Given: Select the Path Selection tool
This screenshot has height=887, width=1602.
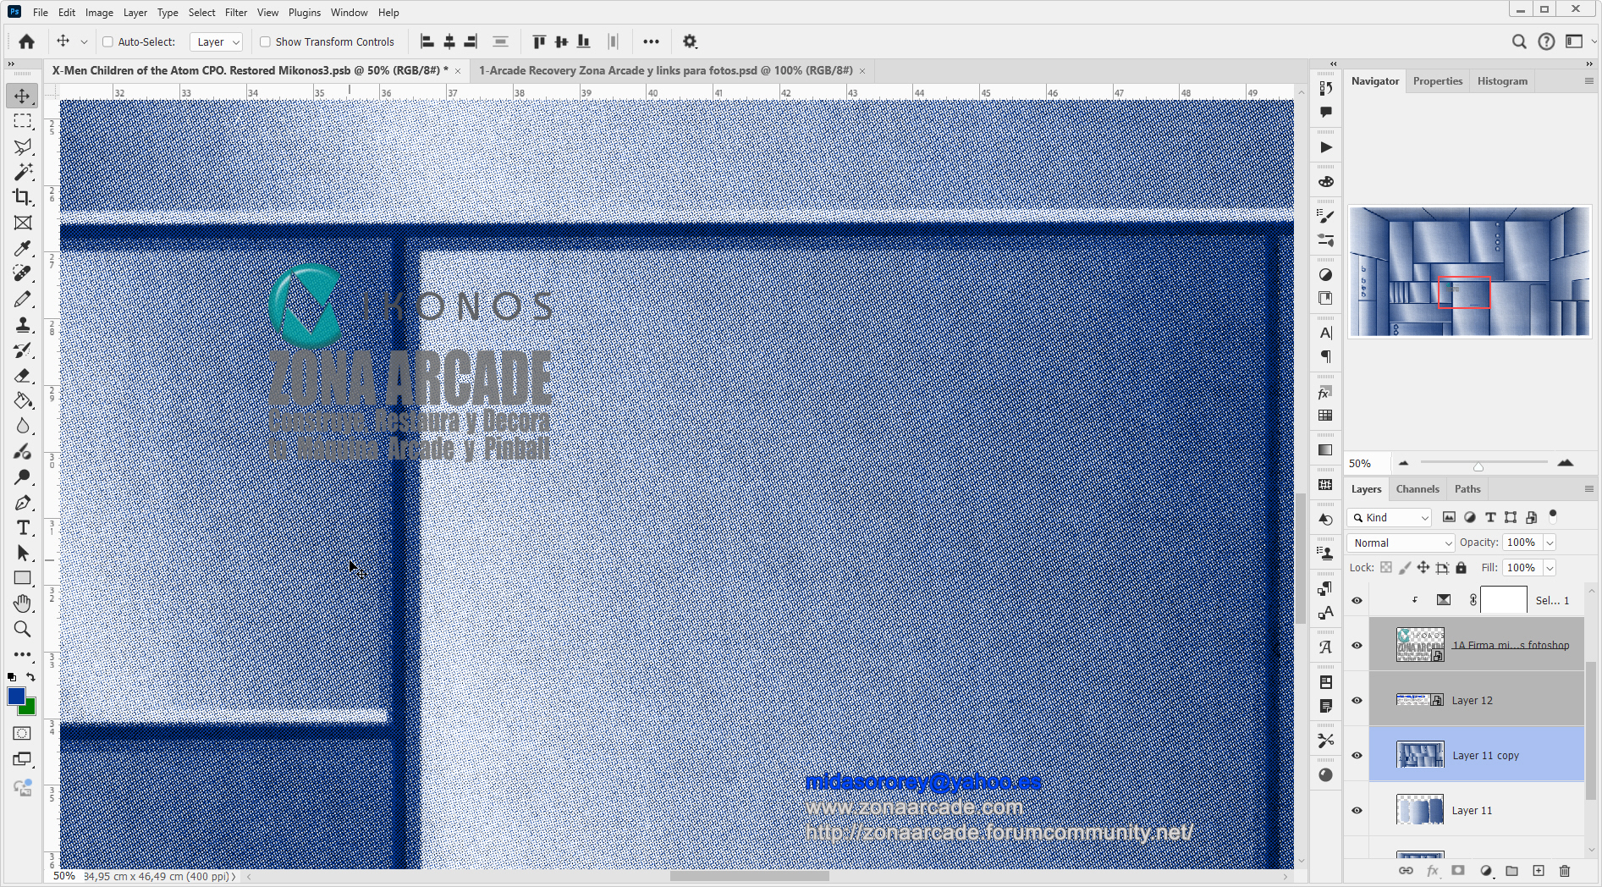Looking at the screenshot, I should tap(23, 553).
